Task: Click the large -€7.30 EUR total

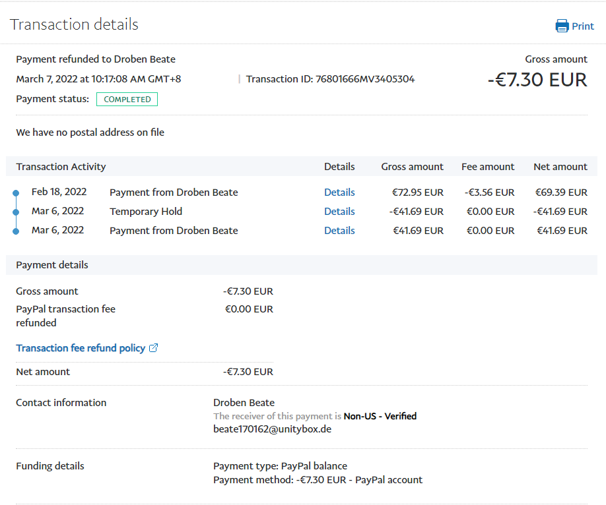Action: pyautogui.click(x=537, y=80)
